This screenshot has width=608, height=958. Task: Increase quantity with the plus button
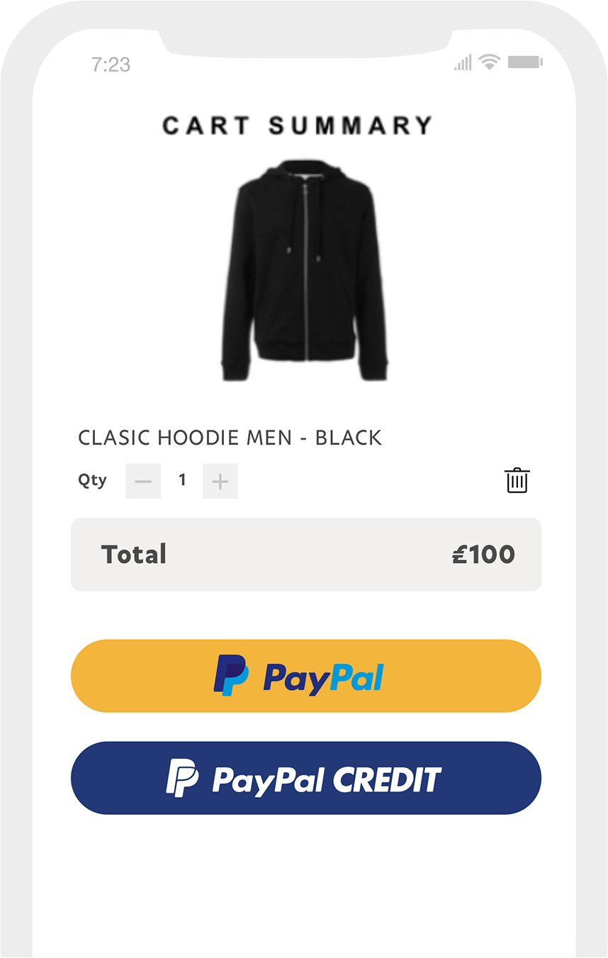click(x=220, y=481)
